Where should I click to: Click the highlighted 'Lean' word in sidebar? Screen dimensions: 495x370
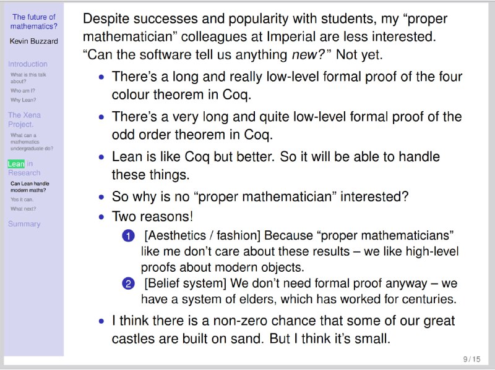tap(16, 164)
